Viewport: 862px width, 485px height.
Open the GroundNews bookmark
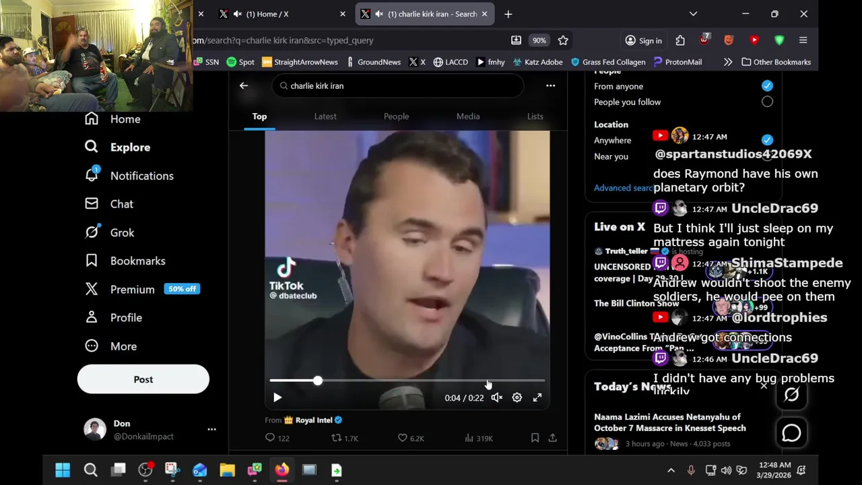pos(373,62)
